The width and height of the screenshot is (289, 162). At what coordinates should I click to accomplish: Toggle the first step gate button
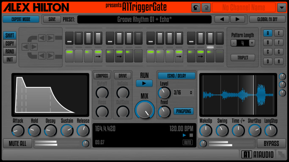click(69, 56)
